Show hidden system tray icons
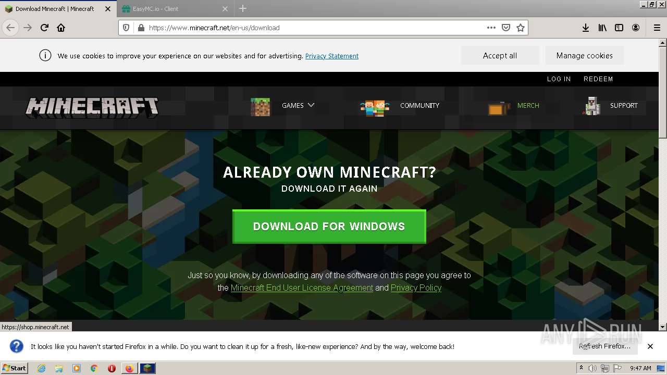The image size is (667, 375). pyautogui.click(x=581, y=368)
